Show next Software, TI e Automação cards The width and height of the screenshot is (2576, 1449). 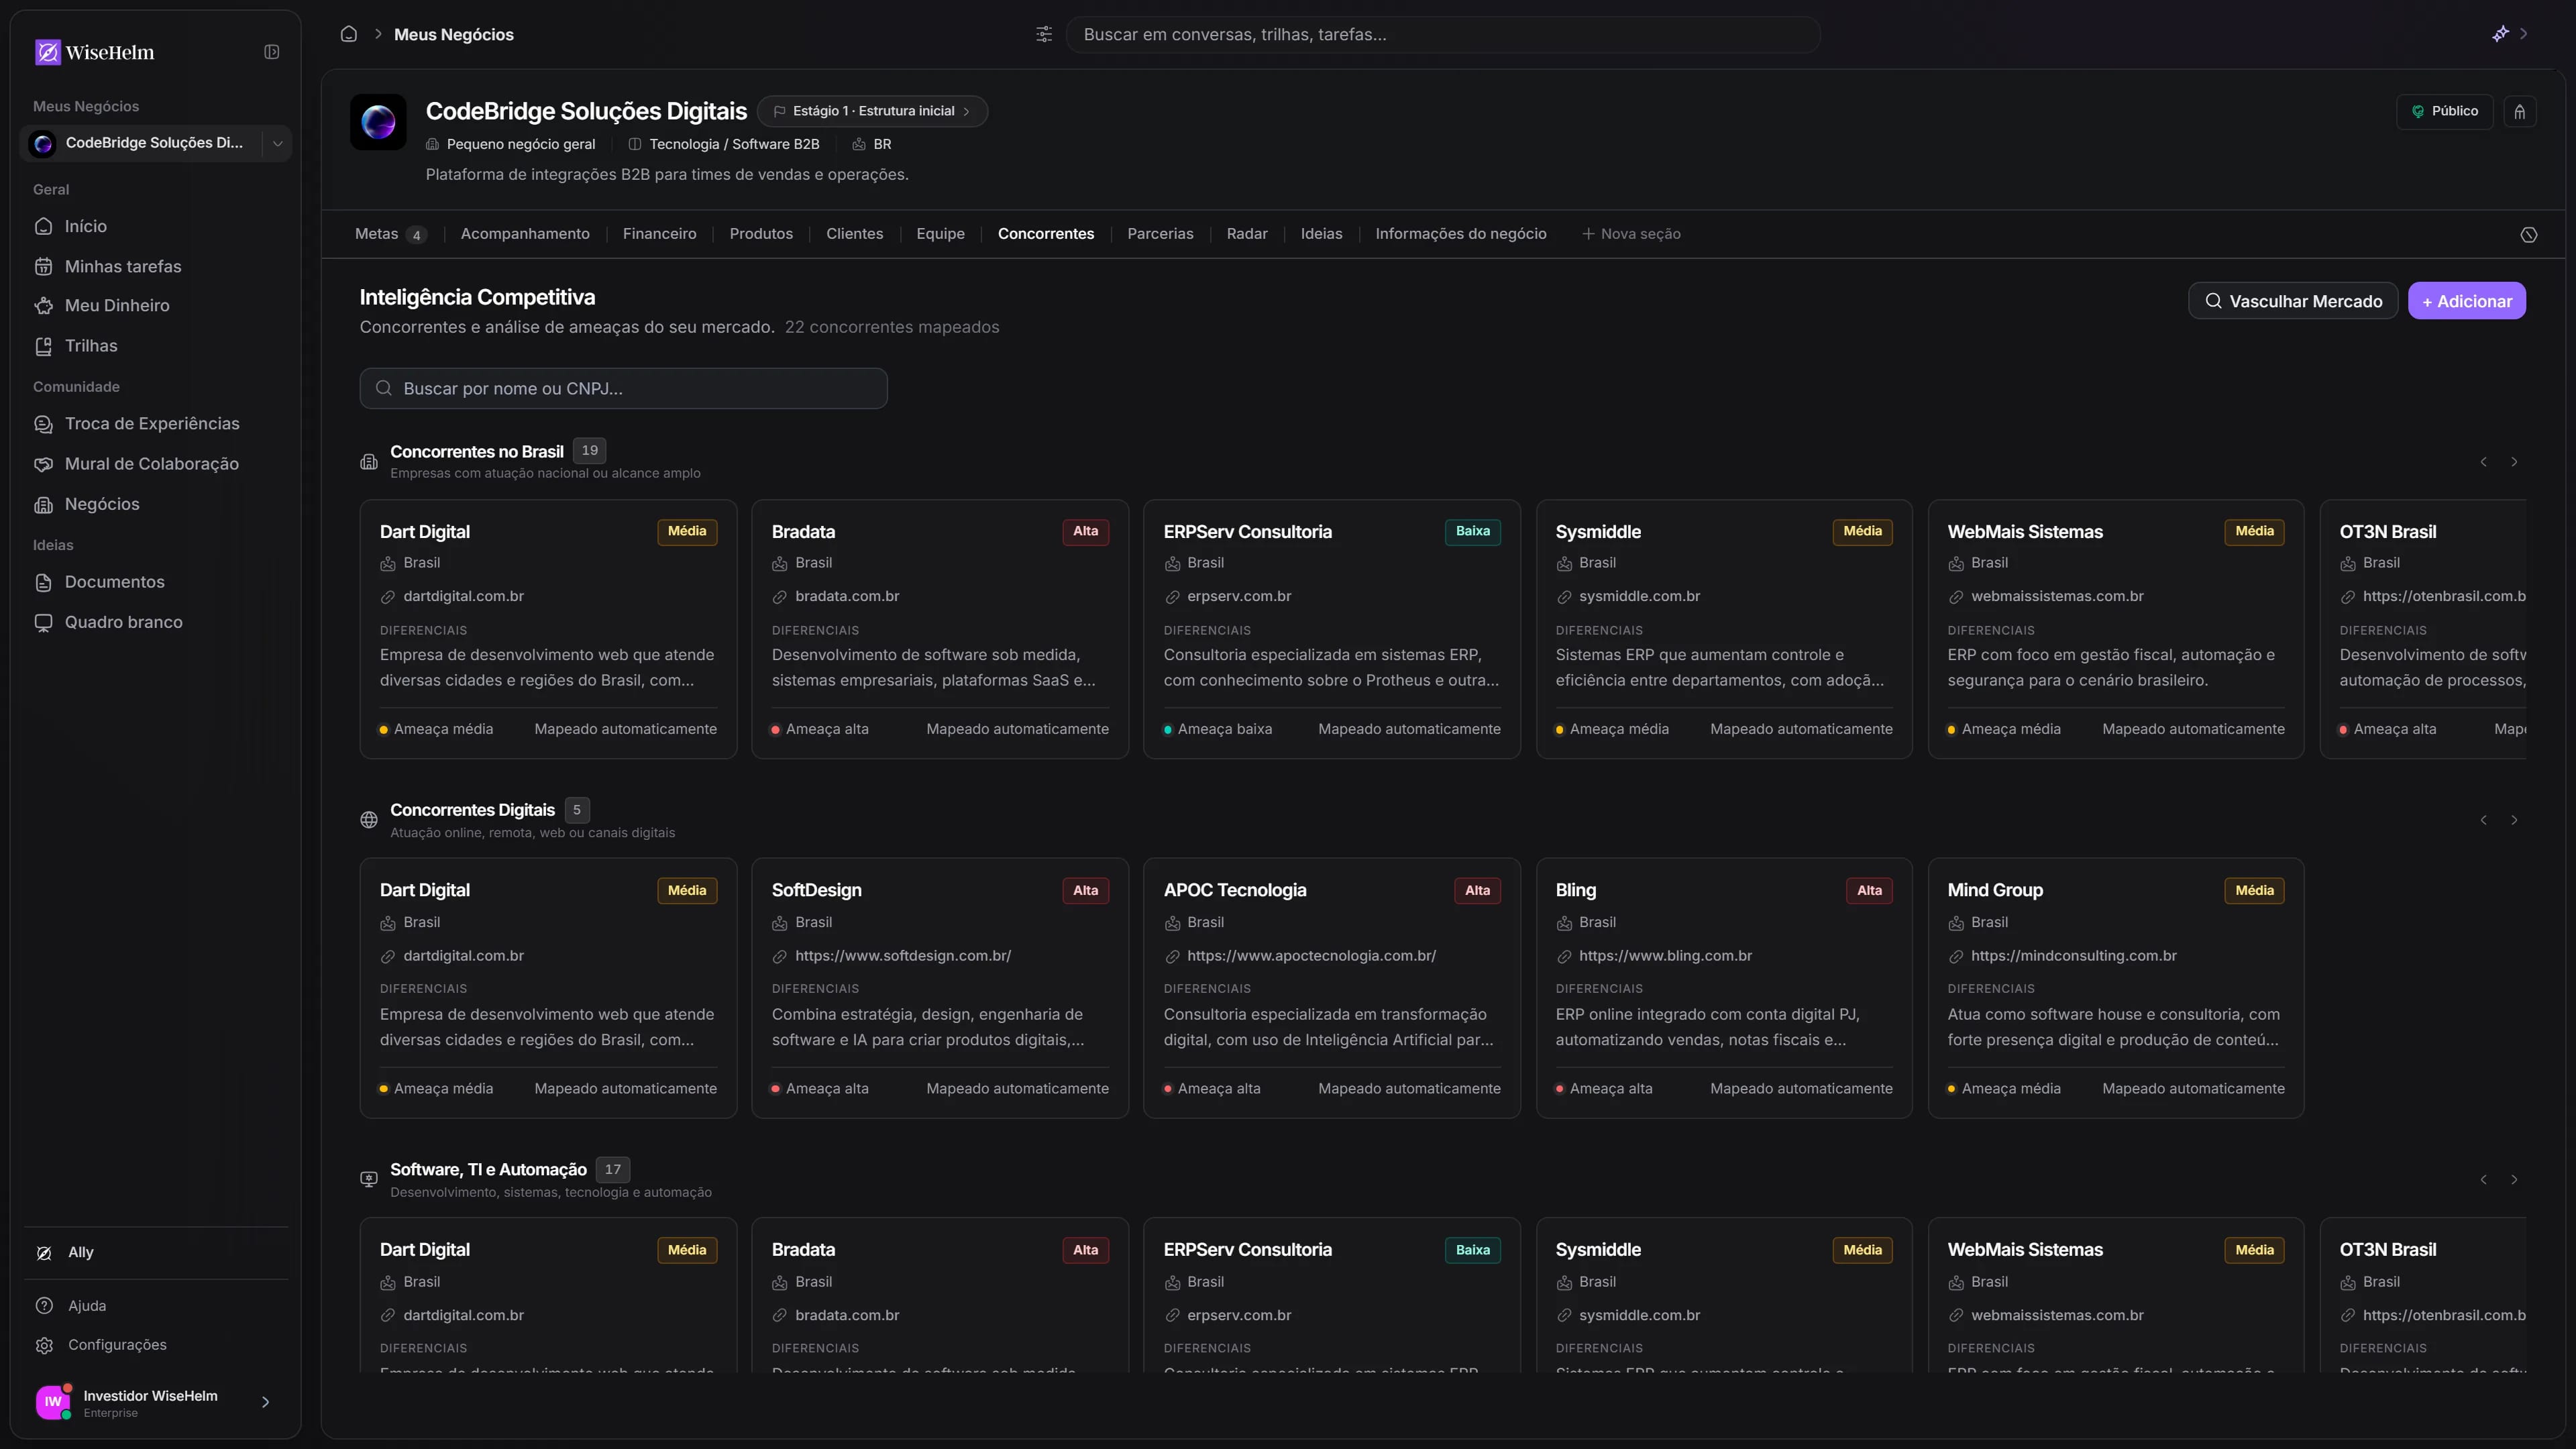click(x=2514, y=1179)
